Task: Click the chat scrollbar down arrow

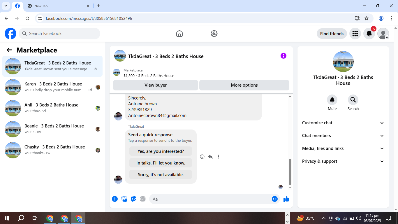Action: (x=290, y=188)
